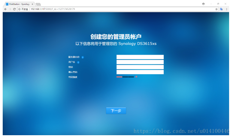The height and width of the screenshot is (137, 233).
Task: Maximize the Chrome window
Action: click(x=218, y=4)
